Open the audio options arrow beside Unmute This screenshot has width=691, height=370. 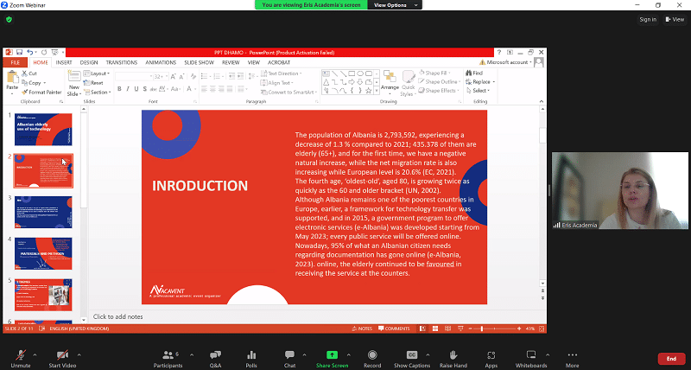35,353
